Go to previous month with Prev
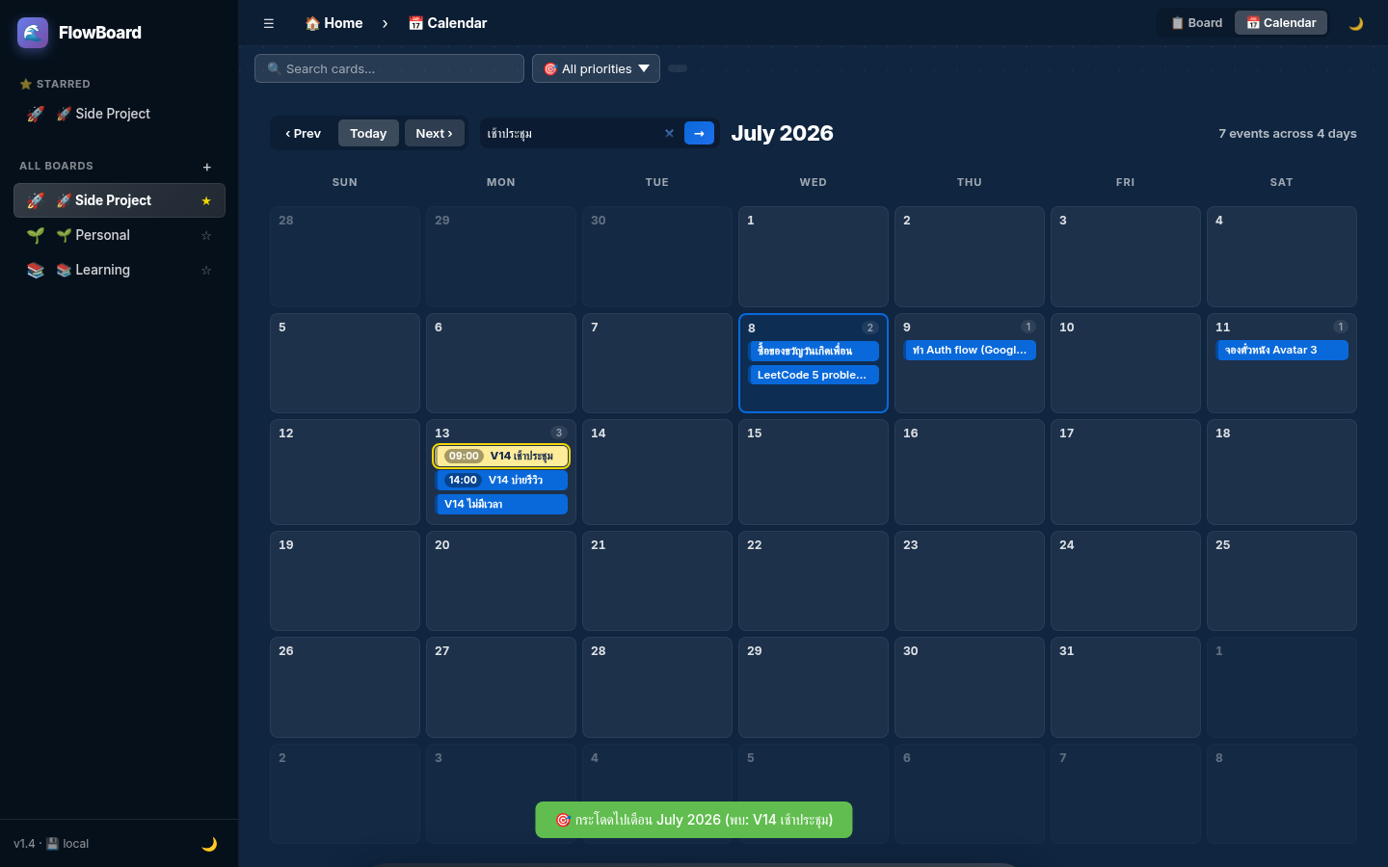This screenshot has width=1388, height=867. pos(304,134)
